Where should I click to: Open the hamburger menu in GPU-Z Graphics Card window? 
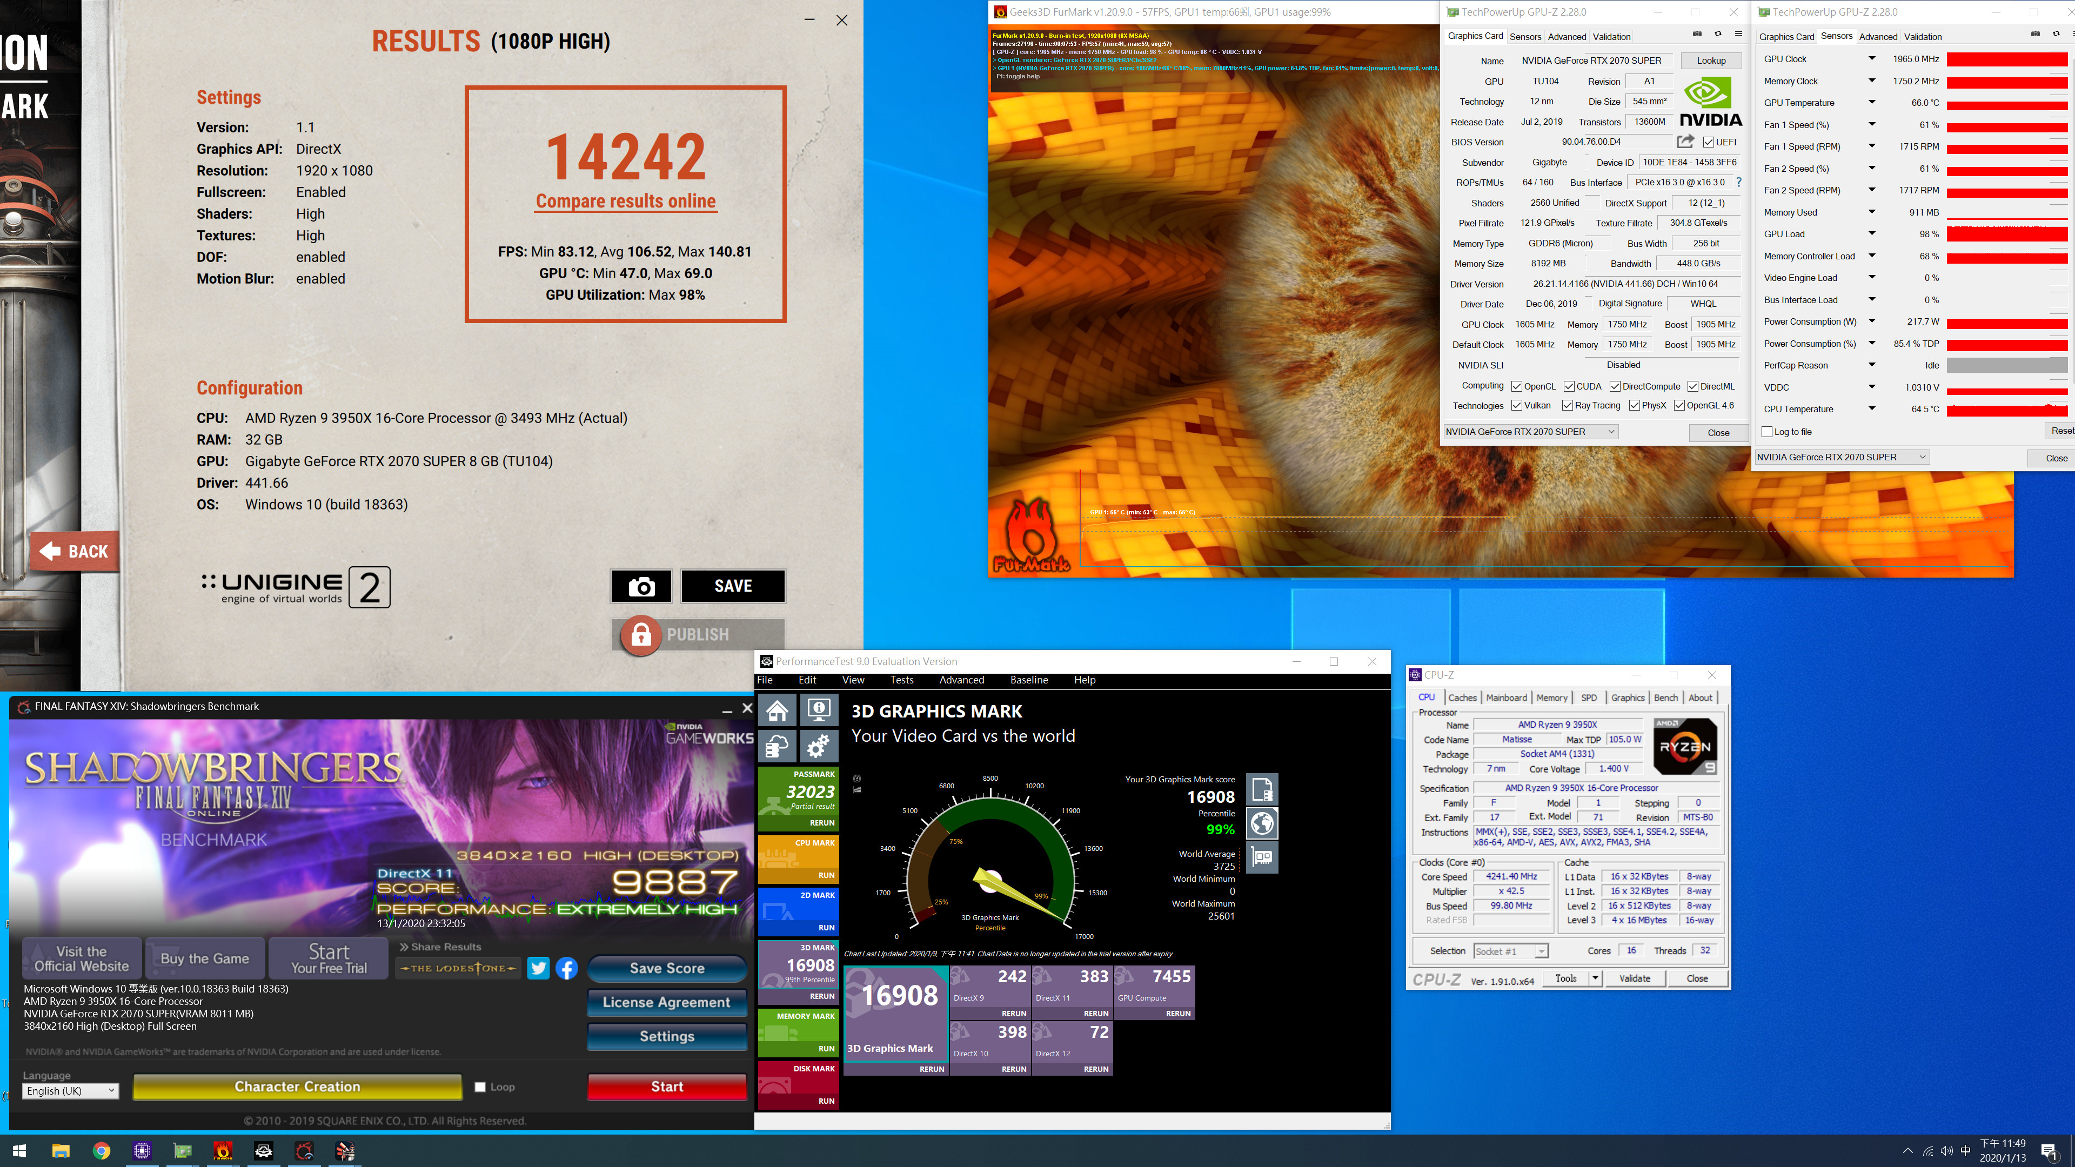[1738, 34]
